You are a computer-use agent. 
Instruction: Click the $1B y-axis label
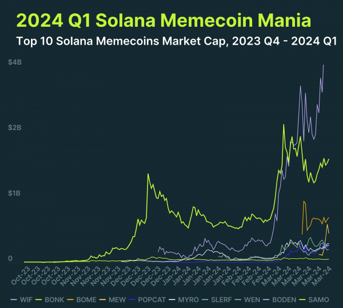(x=15, y=194)
